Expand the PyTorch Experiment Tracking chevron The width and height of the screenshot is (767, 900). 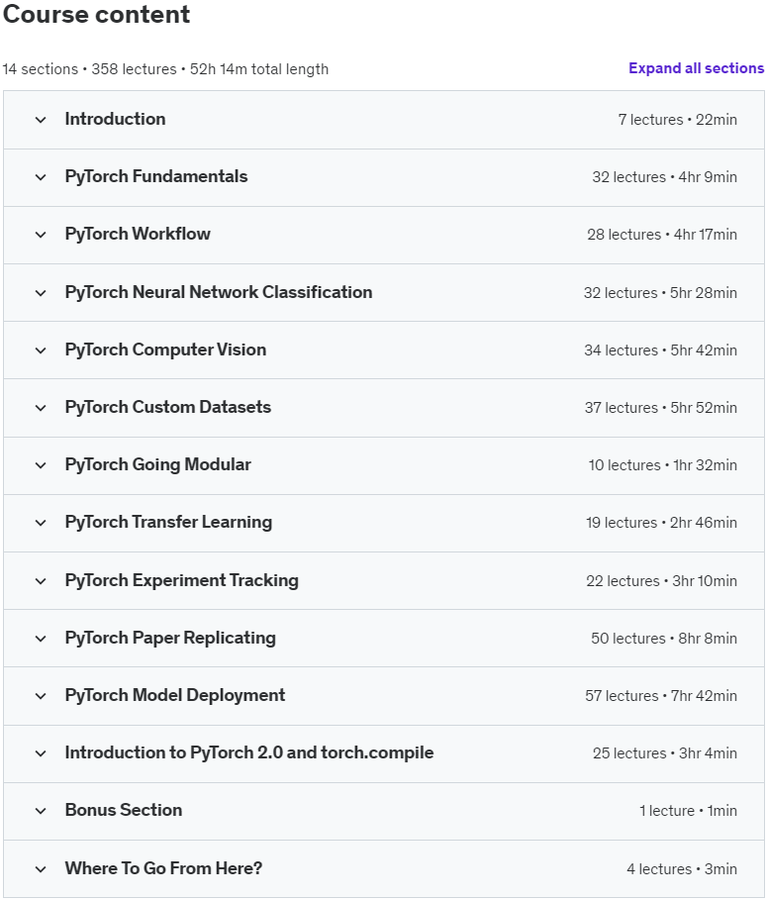tap(41, 581)
